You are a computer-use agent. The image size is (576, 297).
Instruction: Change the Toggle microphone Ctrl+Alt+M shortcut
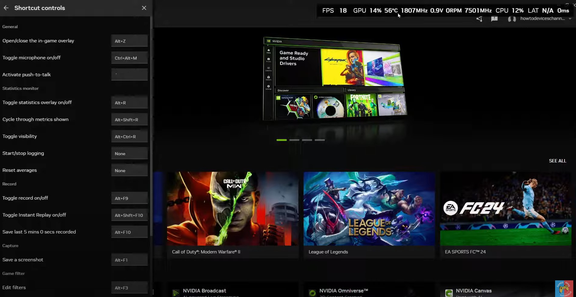click(129, 58)
